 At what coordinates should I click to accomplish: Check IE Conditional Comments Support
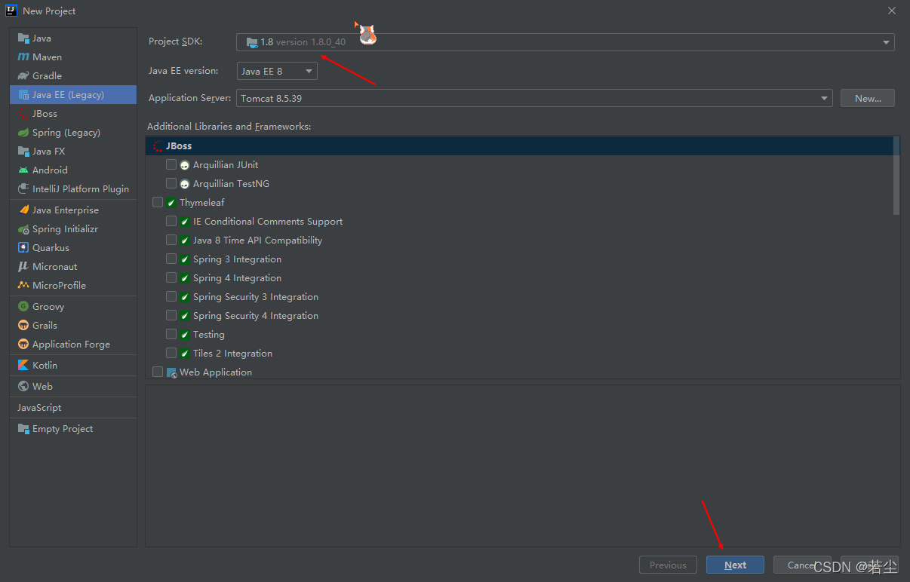(x=171, y=221)
